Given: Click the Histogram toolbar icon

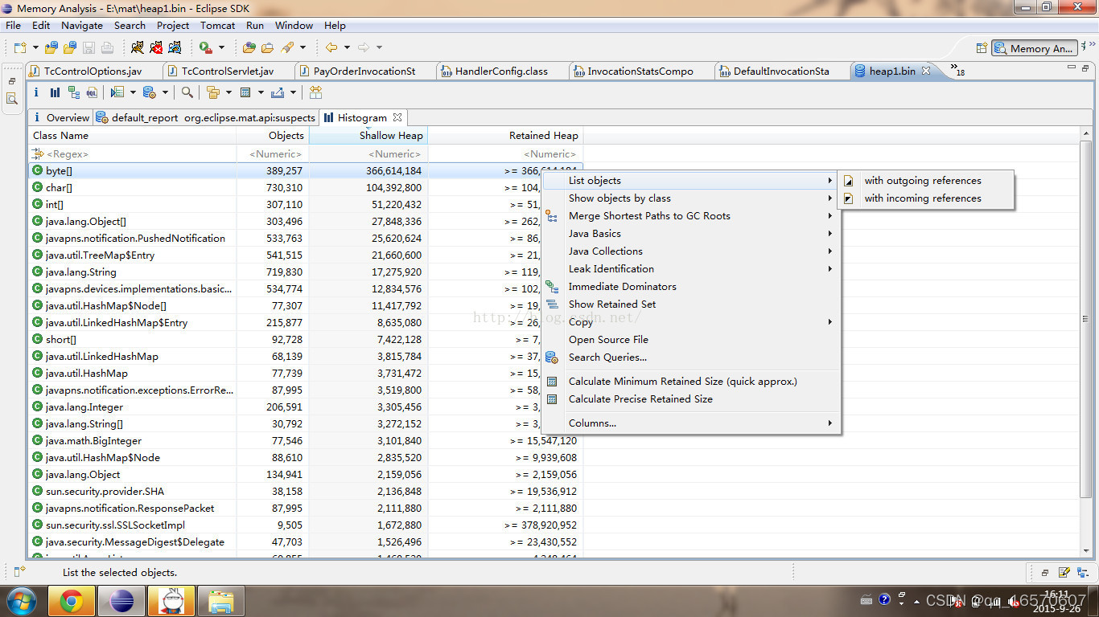Looking at the screenshot, I should tap(55, 92).
